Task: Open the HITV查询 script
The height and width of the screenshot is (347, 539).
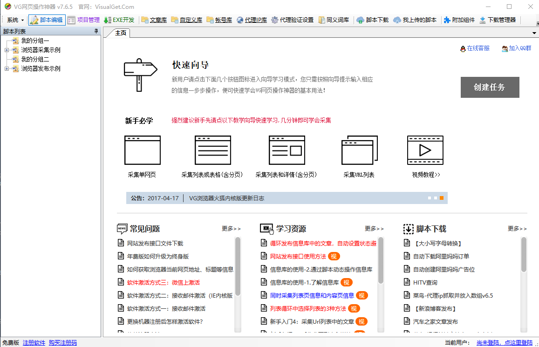Action: click(x=425, y=282)
